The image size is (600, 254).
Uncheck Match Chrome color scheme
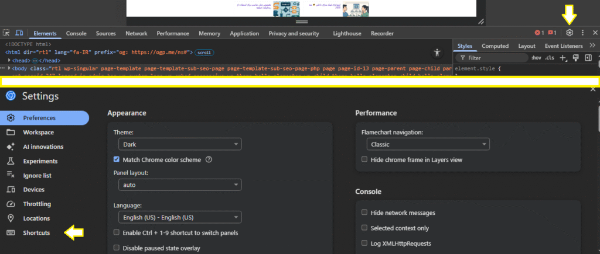coord(117,159)
